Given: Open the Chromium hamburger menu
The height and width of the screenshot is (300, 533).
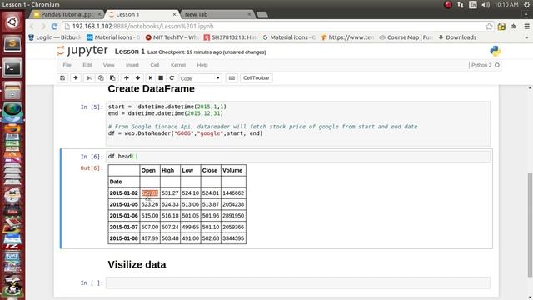Looking at the screenshot, I should (526, 26).
